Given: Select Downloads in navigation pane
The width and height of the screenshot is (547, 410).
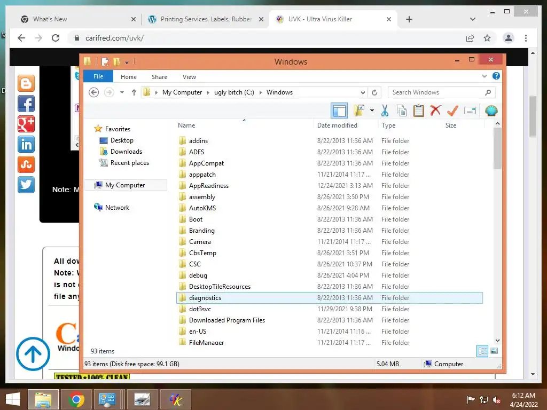Looking at the screenshot, I should [126, 151].
